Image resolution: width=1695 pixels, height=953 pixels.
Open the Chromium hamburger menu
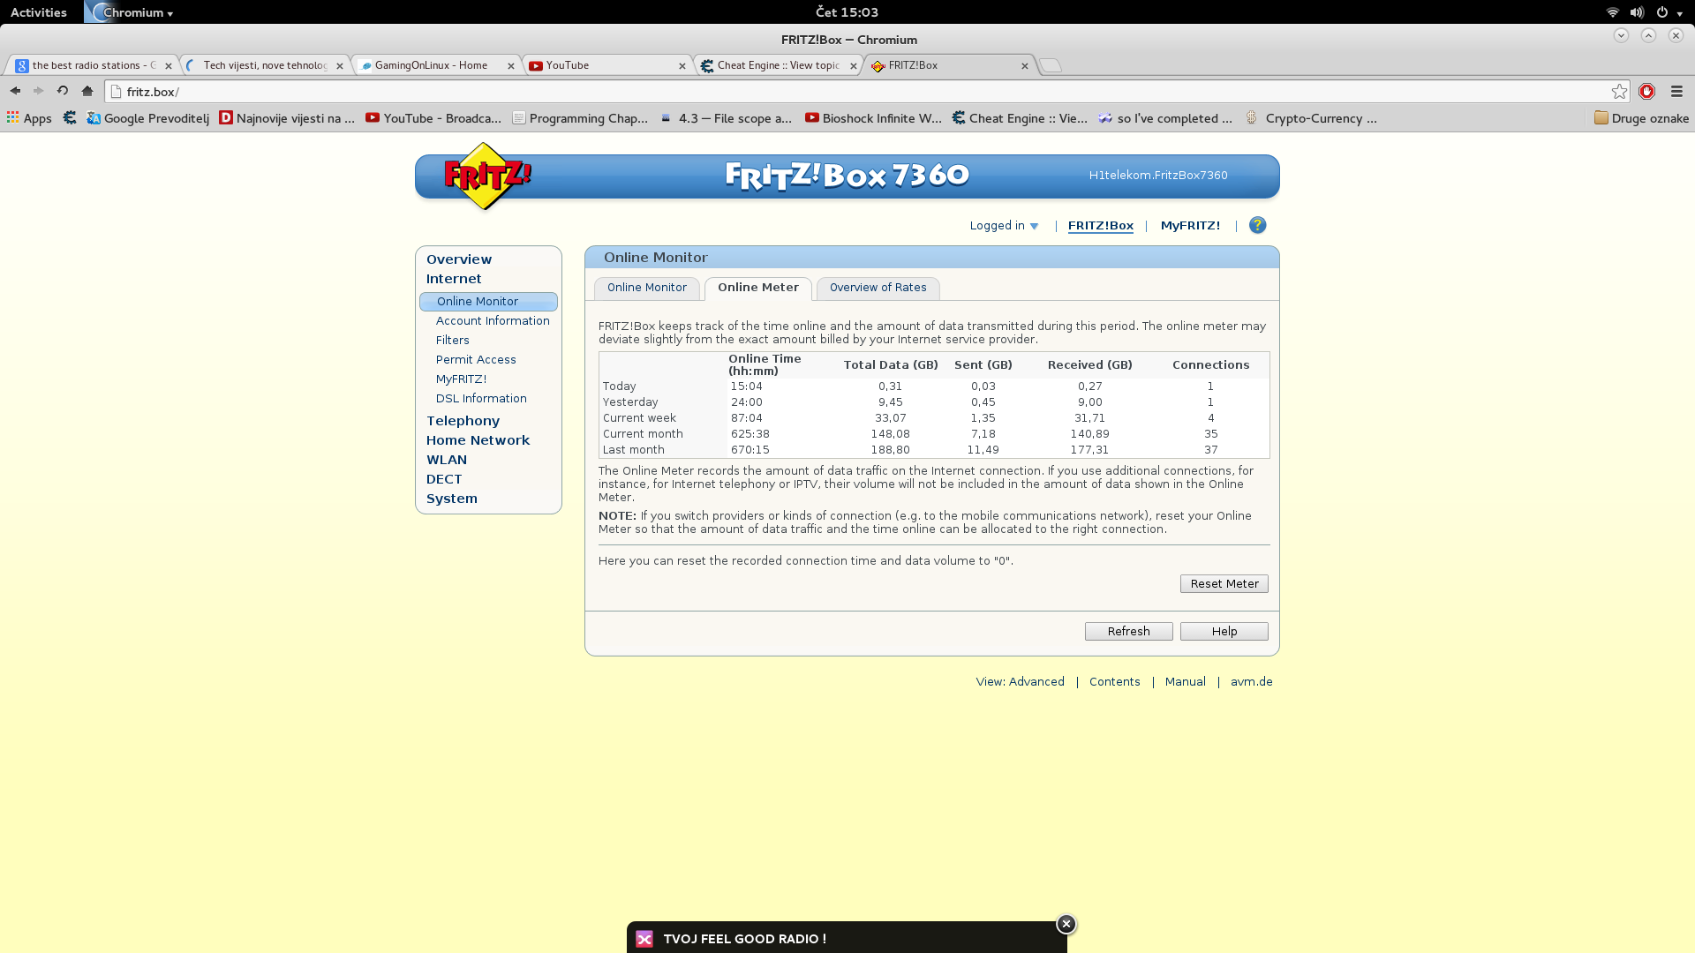[x=1676, y=92]
